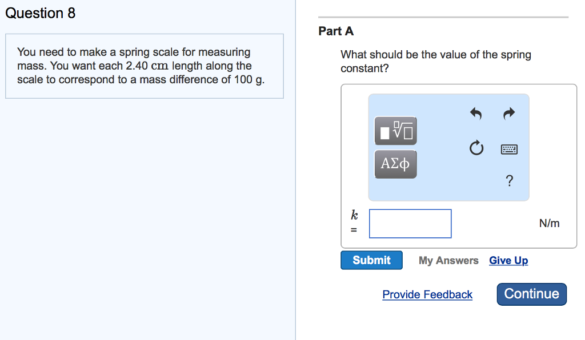This screenshot has width=585, height=340.
Task: Open equation editor help with the question mark
Action: 508,180
